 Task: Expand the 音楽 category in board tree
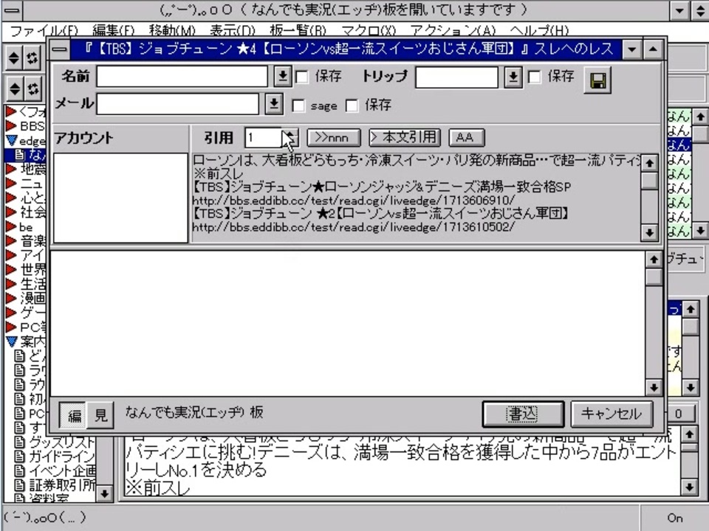(11, 240)
